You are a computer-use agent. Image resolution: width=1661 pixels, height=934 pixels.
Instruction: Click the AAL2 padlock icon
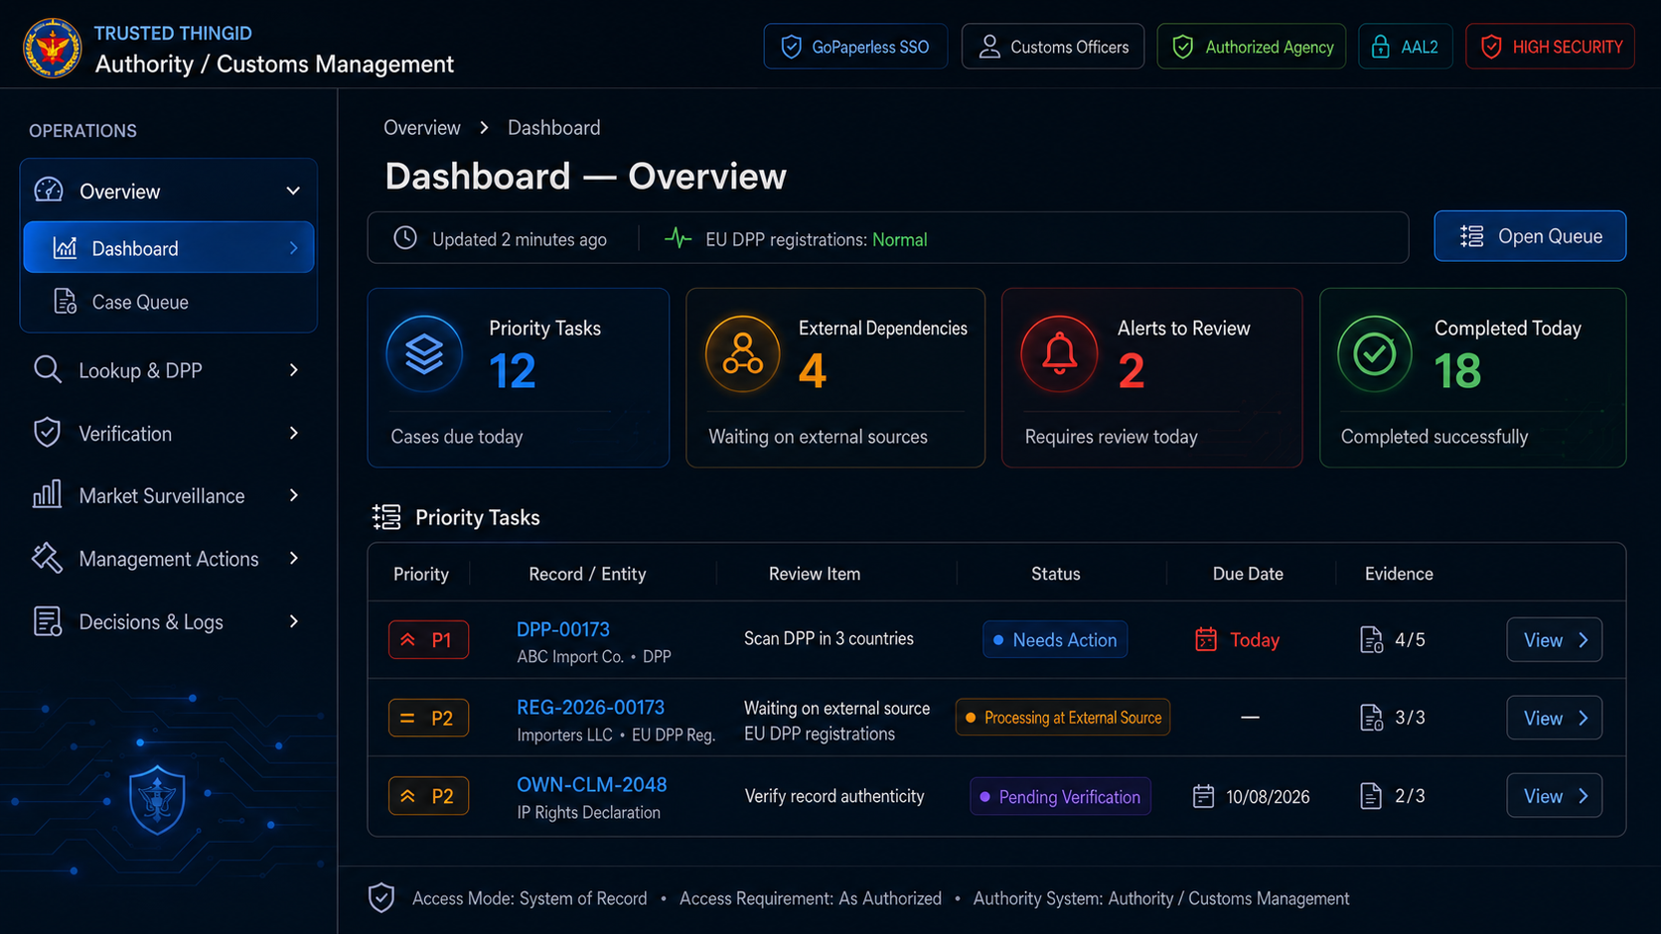1381,47
